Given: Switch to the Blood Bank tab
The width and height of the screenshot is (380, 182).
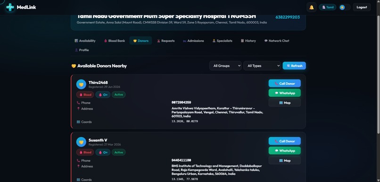Looking at the screenshot, I should (x=115, y=40).
